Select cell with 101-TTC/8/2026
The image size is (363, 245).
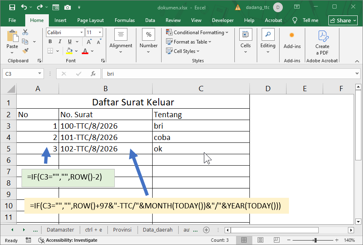coord(105,137)
